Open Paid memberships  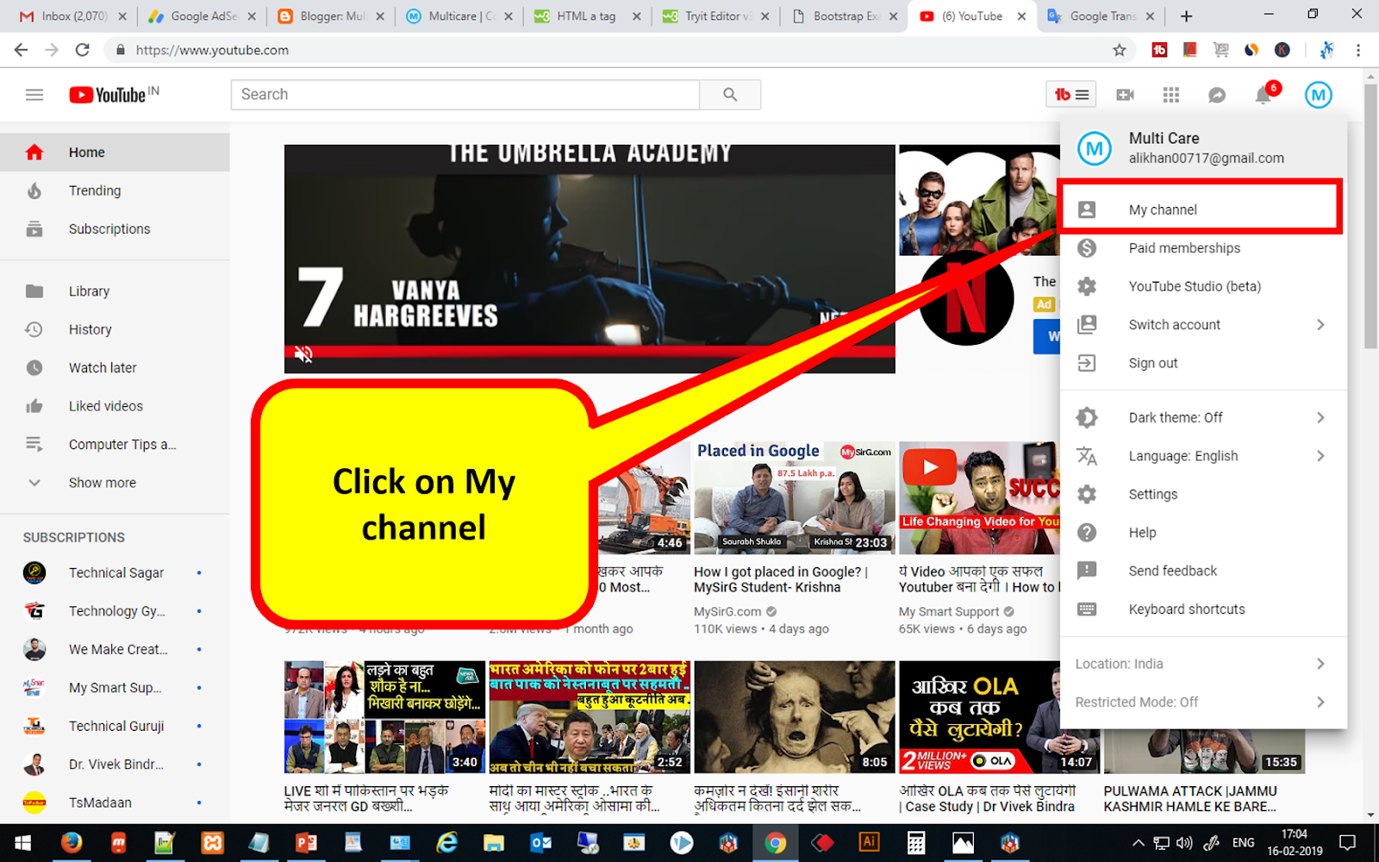tap(1203, 248)
